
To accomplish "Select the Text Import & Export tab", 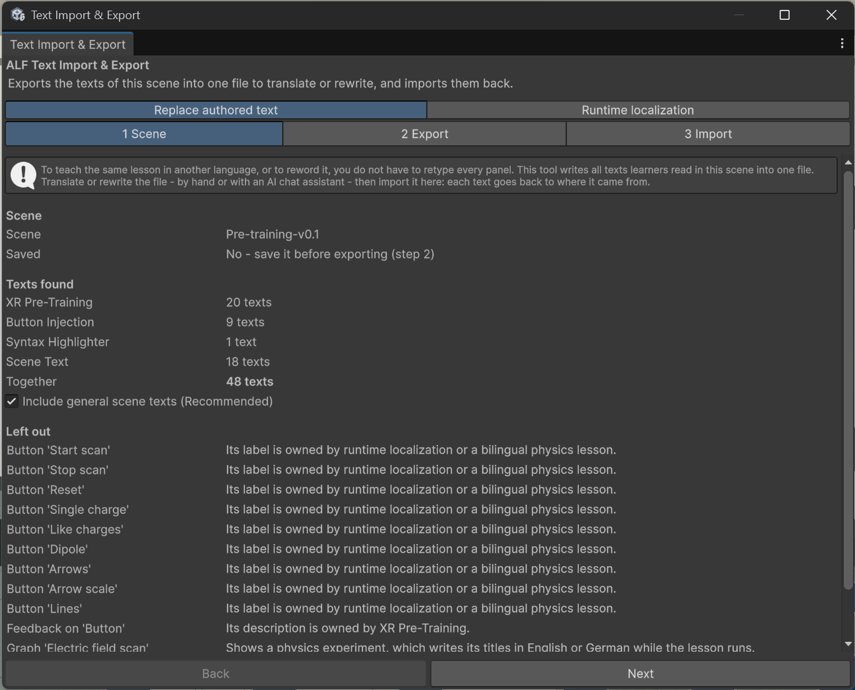I will [67, 44].
